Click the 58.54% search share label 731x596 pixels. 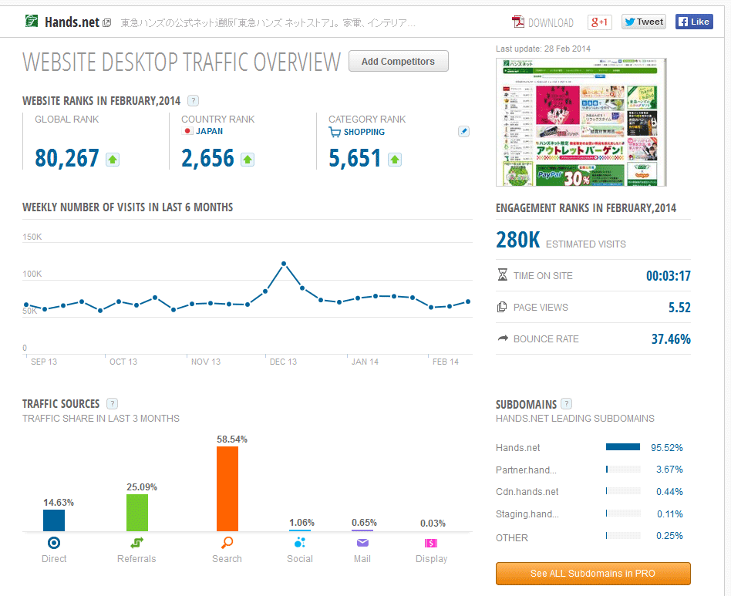tap(231, 439)
